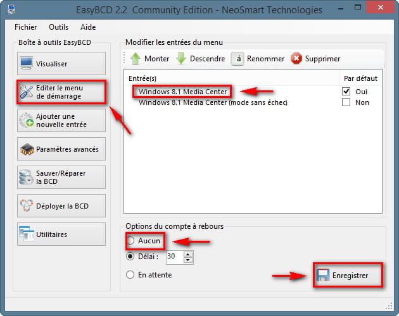Screen dimensions: 399x316
Task: Click the Déployer la BCD icon
Action: tap(27, 205)
